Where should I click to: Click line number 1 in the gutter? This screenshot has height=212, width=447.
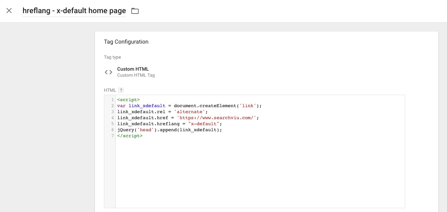pos(112,100)
